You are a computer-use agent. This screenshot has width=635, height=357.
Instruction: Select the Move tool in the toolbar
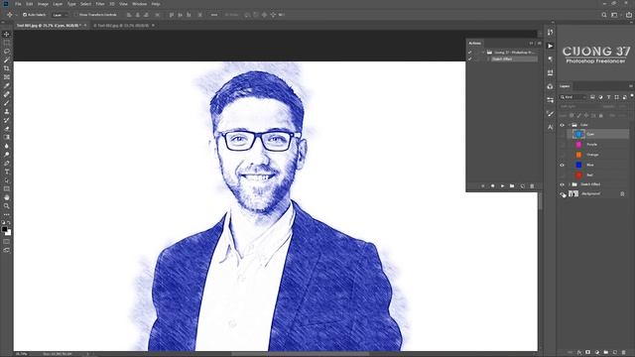[x=7, y=34]
